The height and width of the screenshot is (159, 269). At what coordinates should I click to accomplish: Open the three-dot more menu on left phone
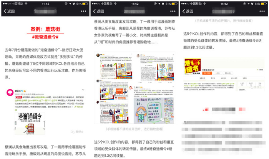[81, 11]
